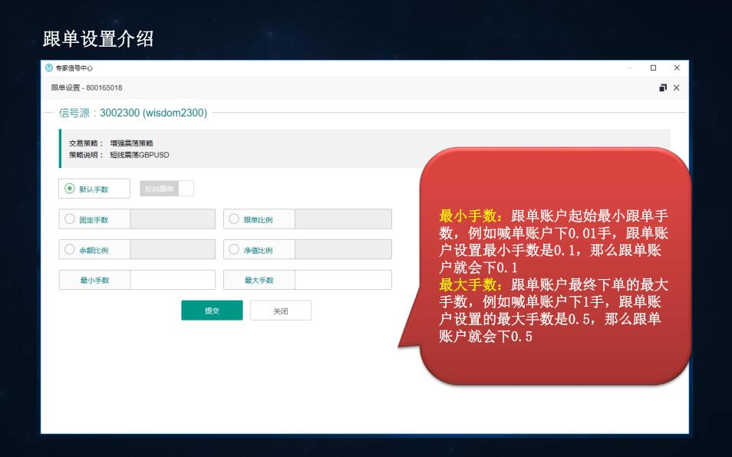This screenshot has height=457, width=732.
Task: Close the 专家信号中心 window
Action: click(676, 68)
